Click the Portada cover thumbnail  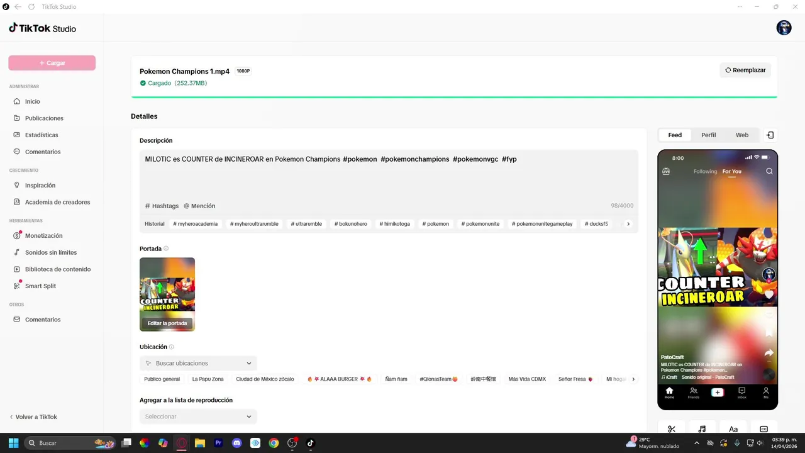pyautogui.click(x=167, y=294)
